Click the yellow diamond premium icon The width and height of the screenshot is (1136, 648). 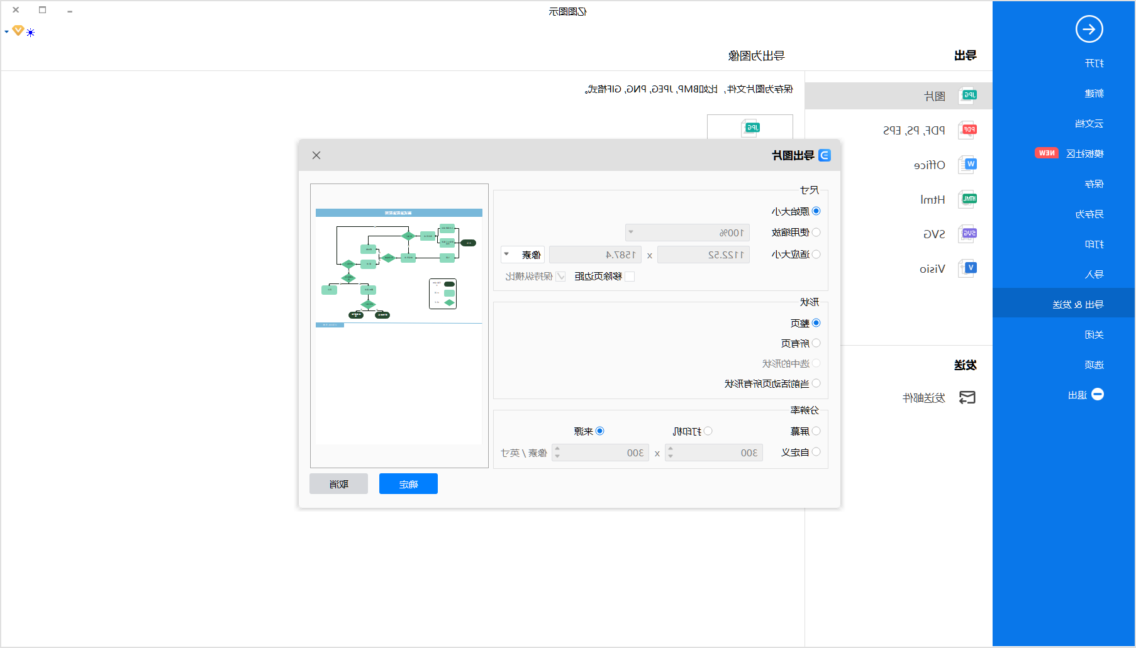(18, 30)
